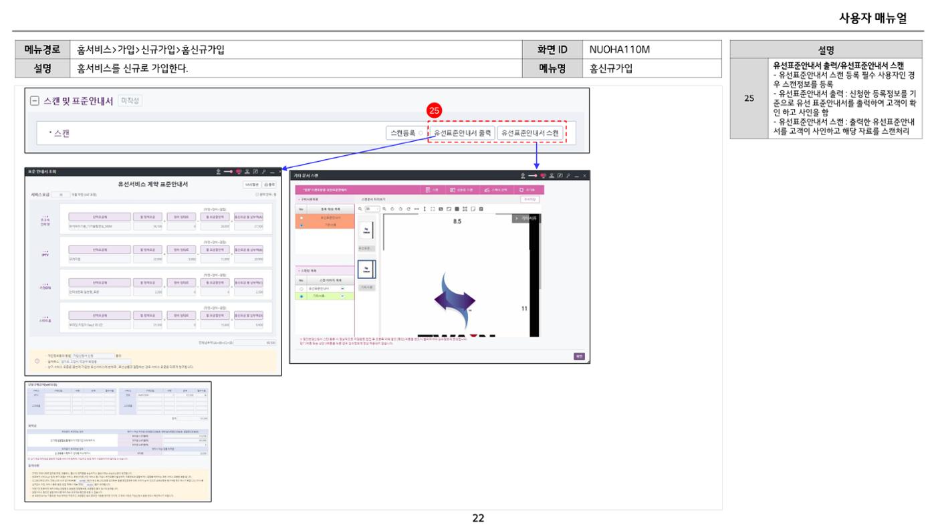Image resolution: width=936 pixels, height=527 pixels.
Task: Click the edit-square icon in scan window title bar
Action: [x=560, y=175]
